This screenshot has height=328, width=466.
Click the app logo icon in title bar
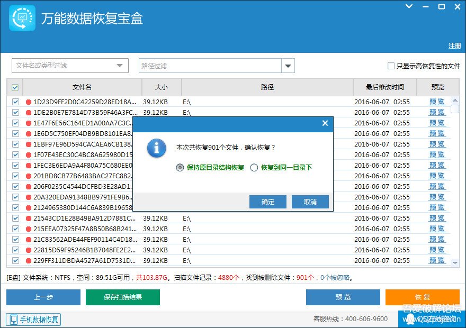coord(22,19)
